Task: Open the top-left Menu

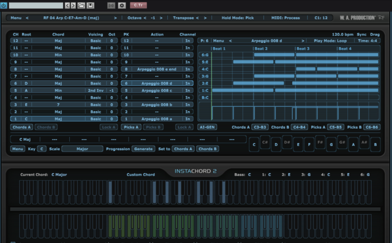Action: tap(16, 18)
